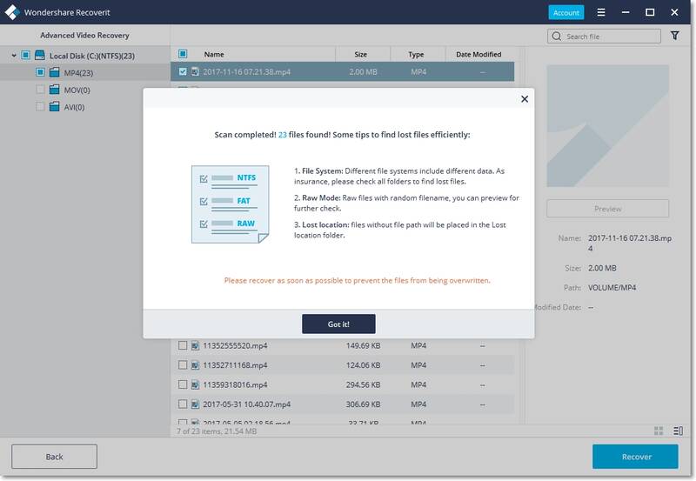Click the Local Disk (C:) drive icon
The height and width of the screenshot is (481, 696).
40,56
